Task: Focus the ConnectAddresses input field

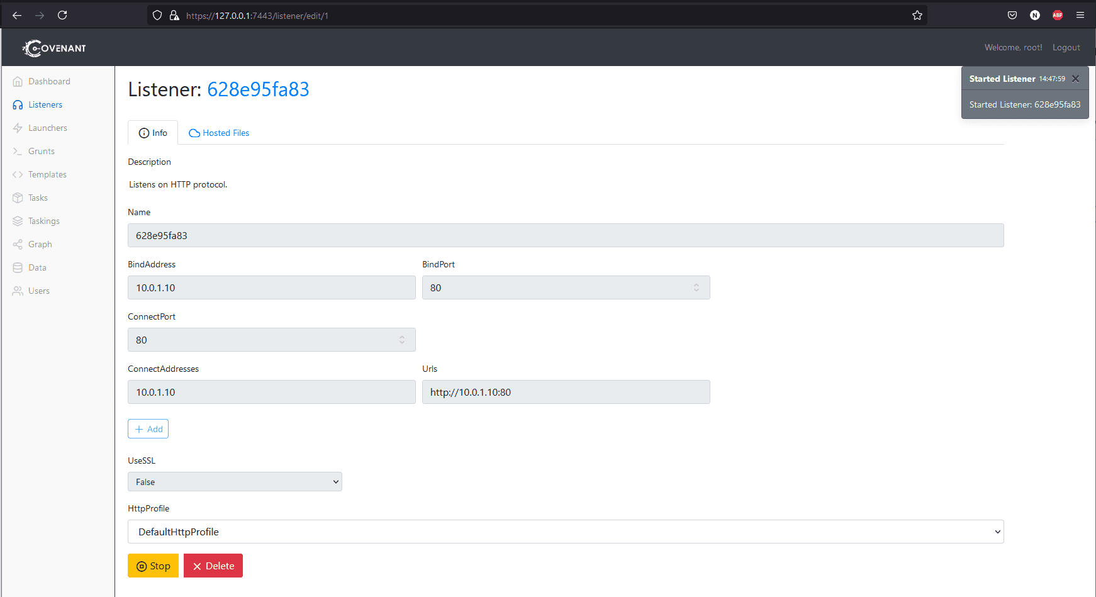Action: click(272, 392)
